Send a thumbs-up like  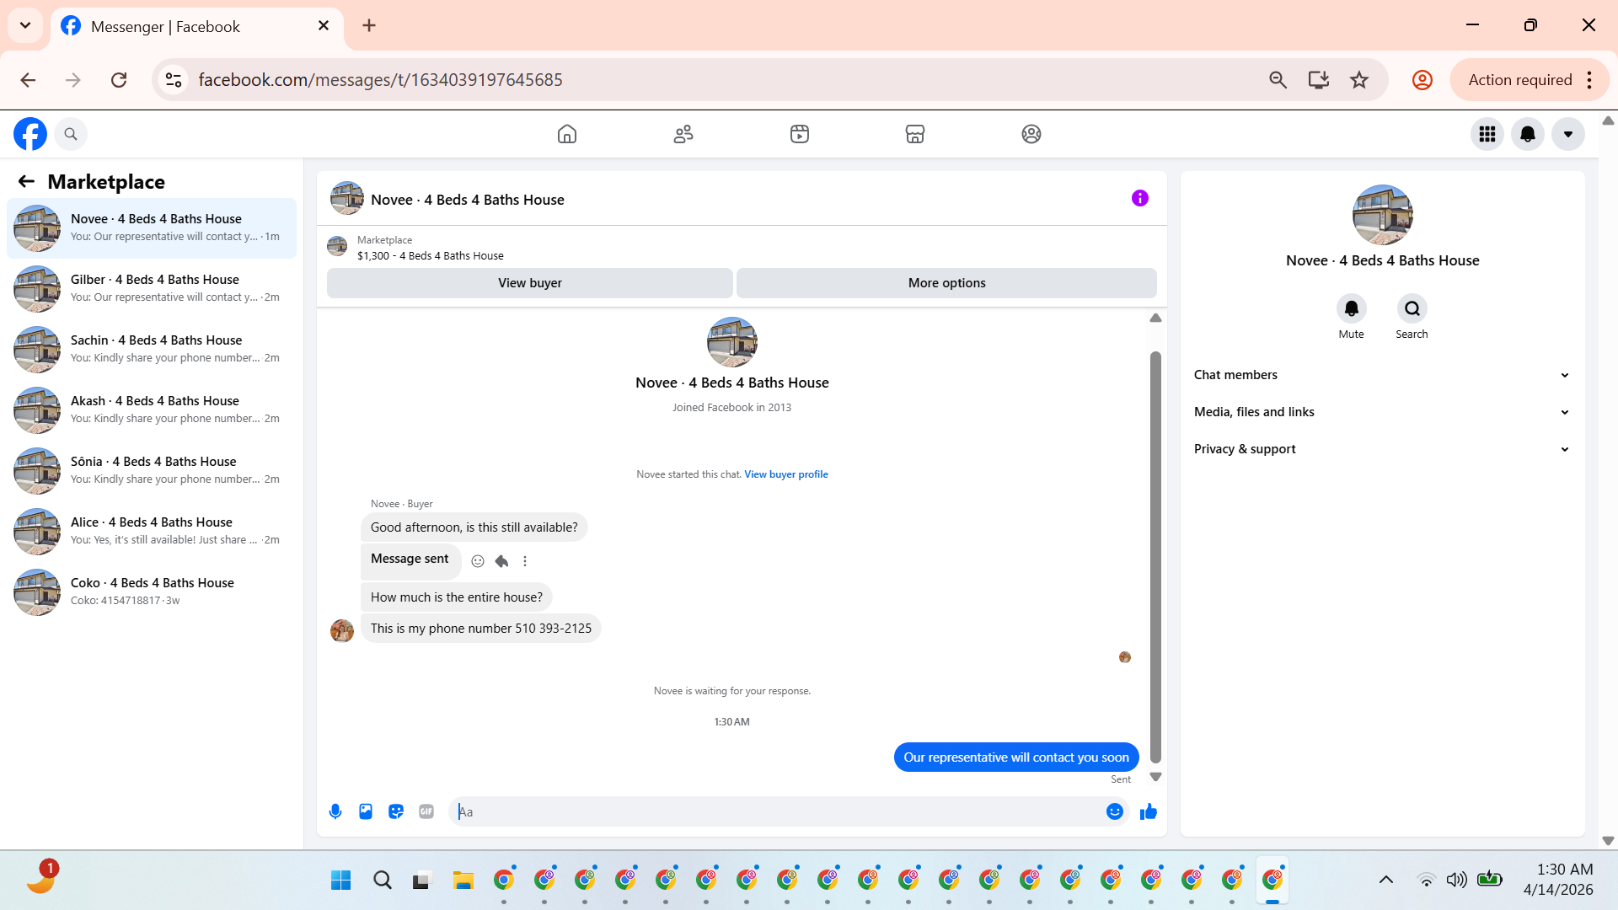click(x=1149, y=811)
